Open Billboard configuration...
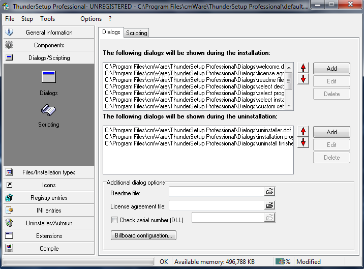Screen dimensions: 364x269 [x=143, y=235]
